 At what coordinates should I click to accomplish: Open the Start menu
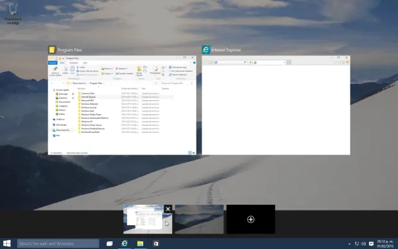(x=7, y=243)
